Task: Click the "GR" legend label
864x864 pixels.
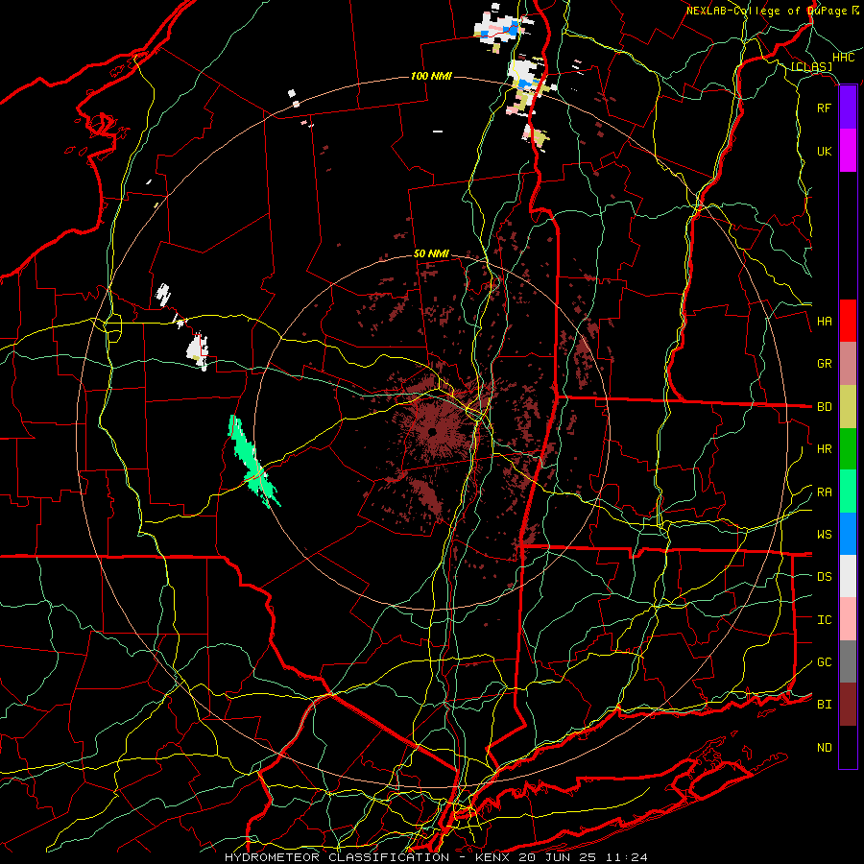Action: (824, 364)
